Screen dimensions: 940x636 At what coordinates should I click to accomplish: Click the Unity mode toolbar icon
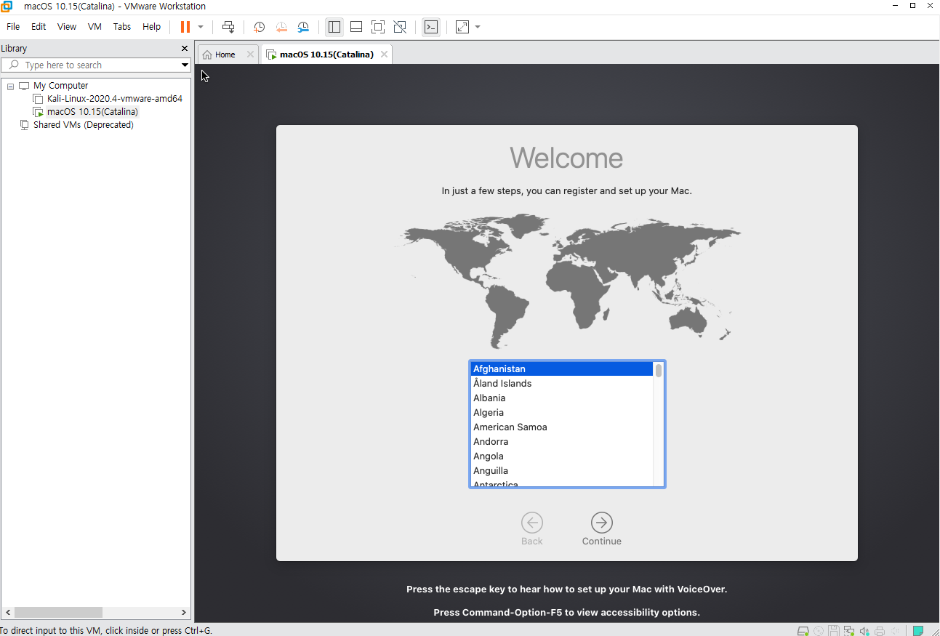coord(400,27)
